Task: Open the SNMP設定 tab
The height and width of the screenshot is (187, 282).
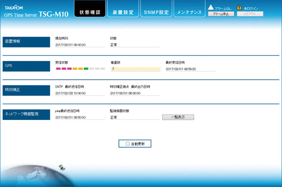Action: coord(157,9)
